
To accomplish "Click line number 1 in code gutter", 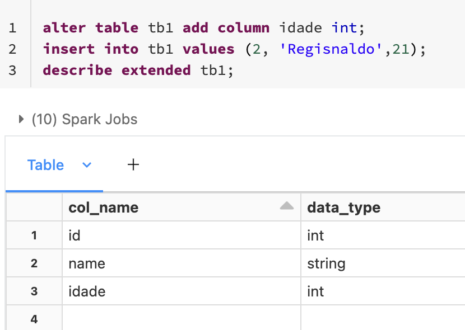I will 12,28.
